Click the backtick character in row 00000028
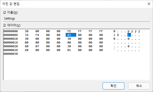 click(114, 50)
